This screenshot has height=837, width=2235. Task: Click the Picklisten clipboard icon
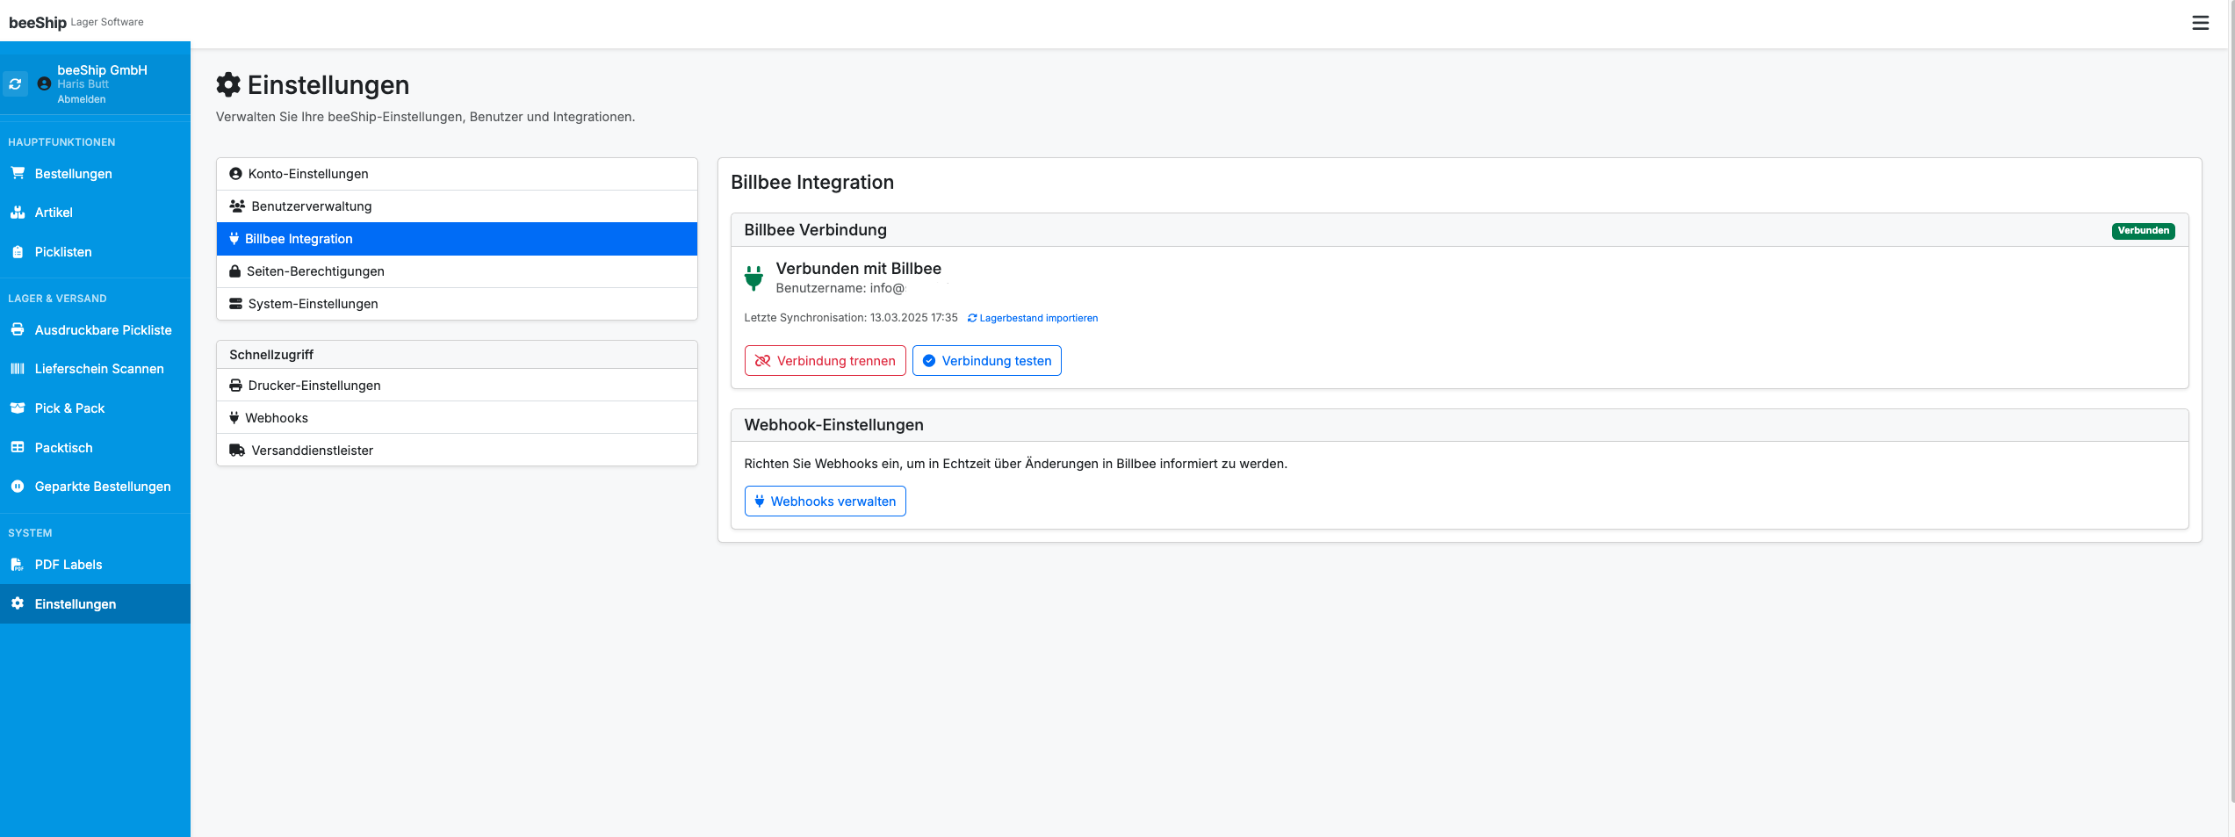[18, 252]
